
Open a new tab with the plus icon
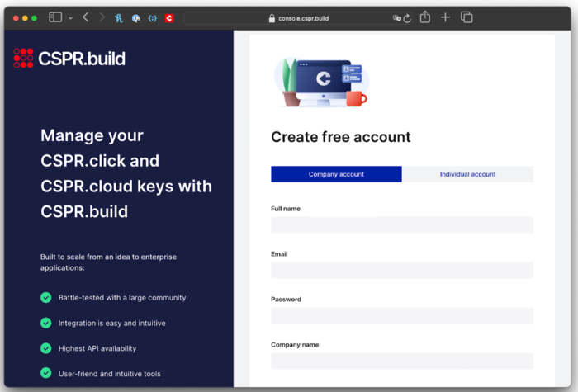coord(445,17)
